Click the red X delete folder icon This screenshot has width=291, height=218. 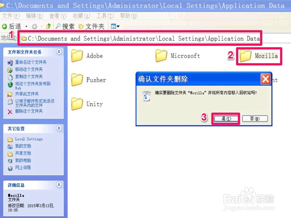[x=10, y=112]
